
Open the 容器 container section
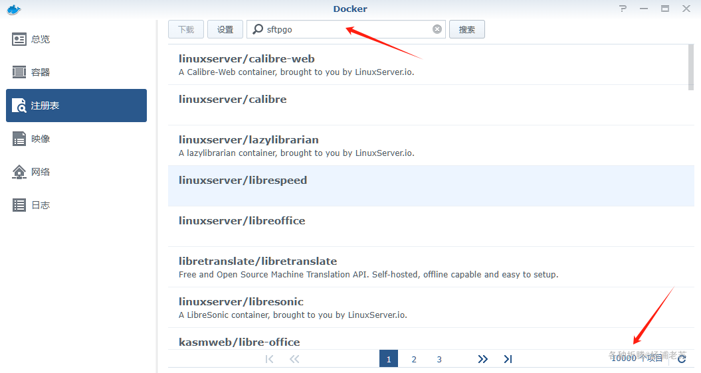(40, 72)
